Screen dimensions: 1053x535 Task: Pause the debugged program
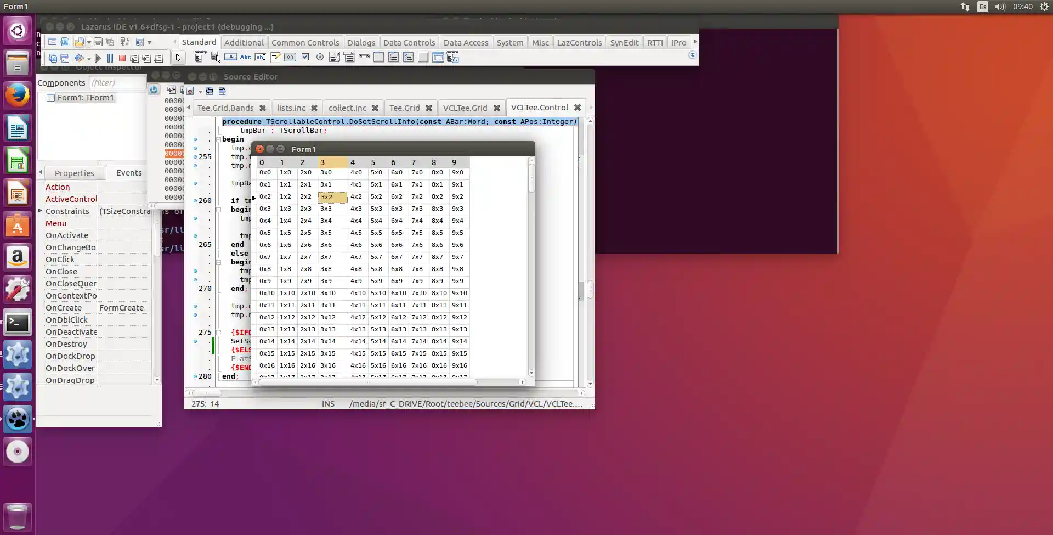pyautogui.click(x=110, y=58)
